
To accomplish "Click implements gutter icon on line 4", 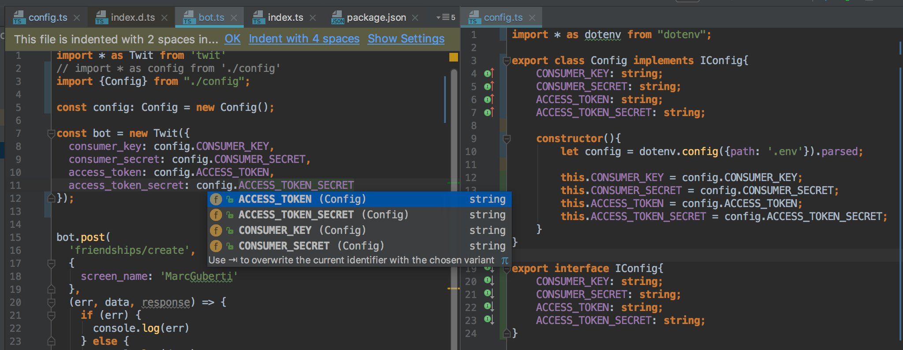I will pos(489,74).
